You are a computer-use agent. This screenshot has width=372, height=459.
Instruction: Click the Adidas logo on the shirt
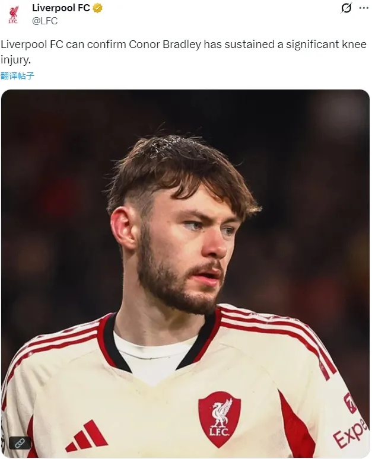pos(86,436)
